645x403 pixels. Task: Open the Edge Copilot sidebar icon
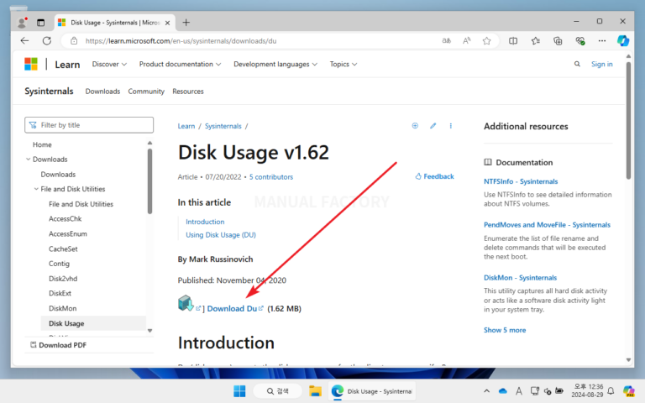(622, 40)
